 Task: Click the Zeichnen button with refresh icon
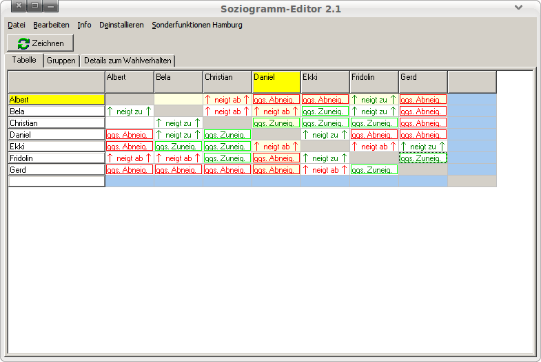point(40,43)
